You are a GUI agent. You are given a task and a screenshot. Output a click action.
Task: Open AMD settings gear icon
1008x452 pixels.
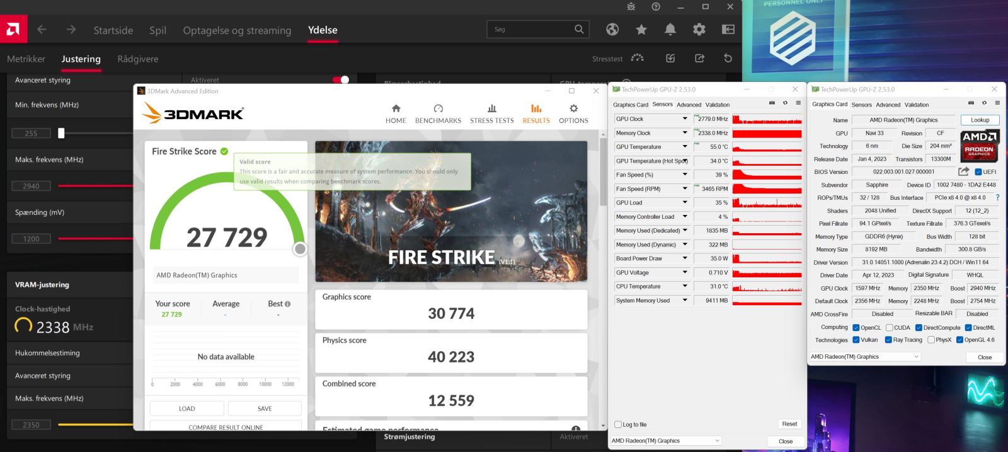point(699,30)
